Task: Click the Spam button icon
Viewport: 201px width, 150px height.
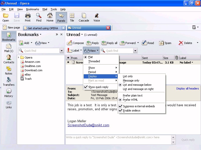Action: pyautogui.click(x=161, y=43)
